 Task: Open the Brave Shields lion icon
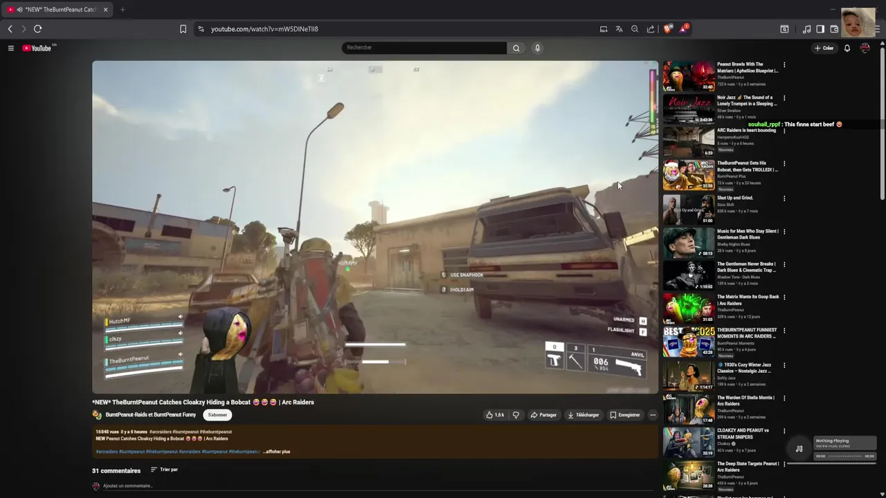tap(668, 28)
